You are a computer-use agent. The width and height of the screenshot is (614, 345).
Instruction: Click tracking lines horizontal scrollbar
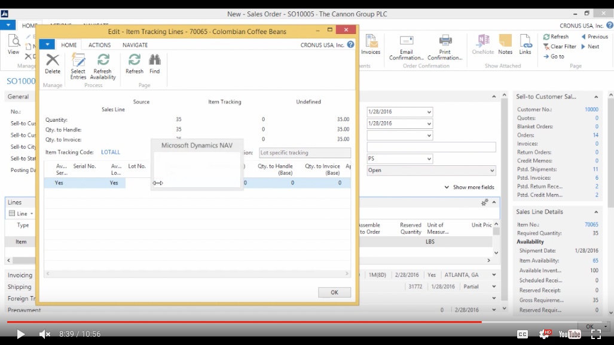click(197, 273)
